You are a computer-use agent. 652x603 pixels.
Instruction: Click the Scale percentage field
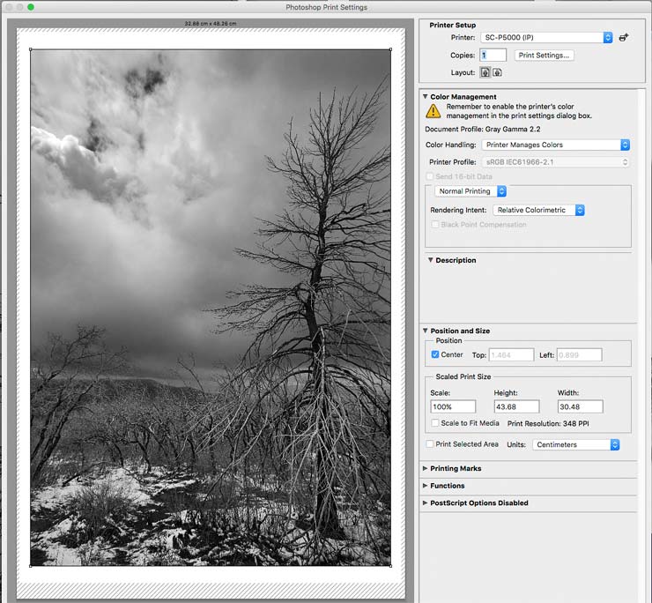coord(453,406)
